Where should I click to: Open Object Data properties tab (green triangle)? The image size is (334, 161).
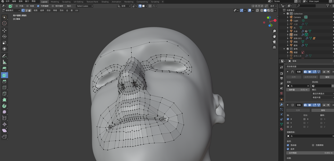pyautogui.click(x=281, y=124)
